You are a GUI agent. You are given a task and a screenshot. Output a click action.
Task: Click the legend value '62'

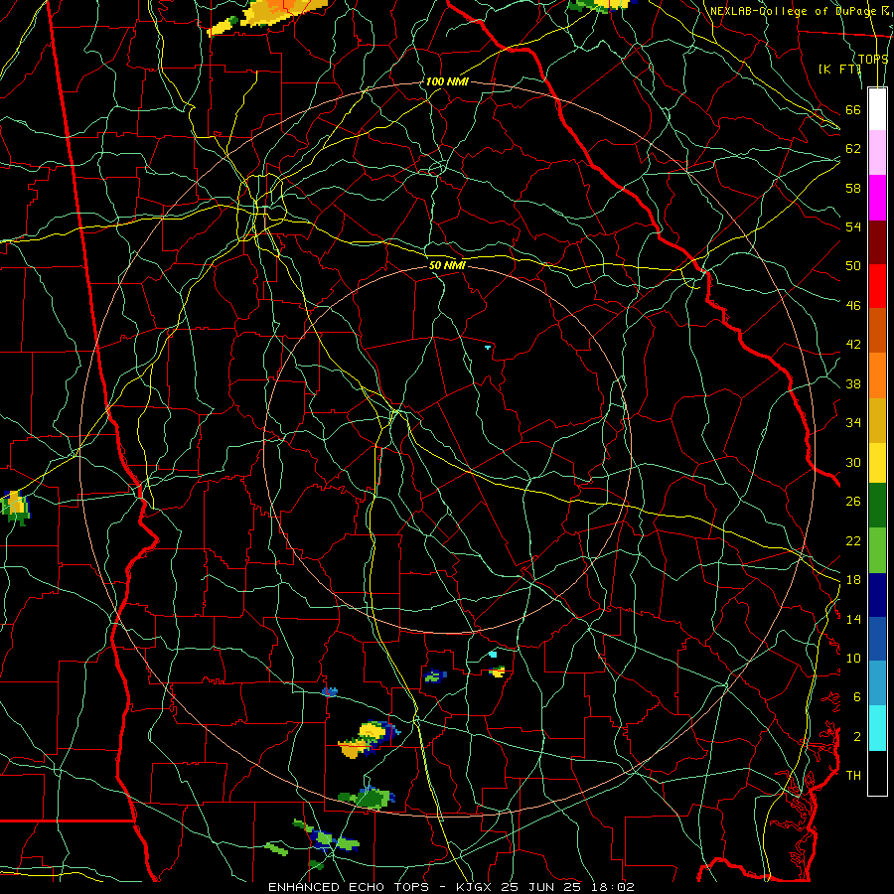tap(853, 149)
